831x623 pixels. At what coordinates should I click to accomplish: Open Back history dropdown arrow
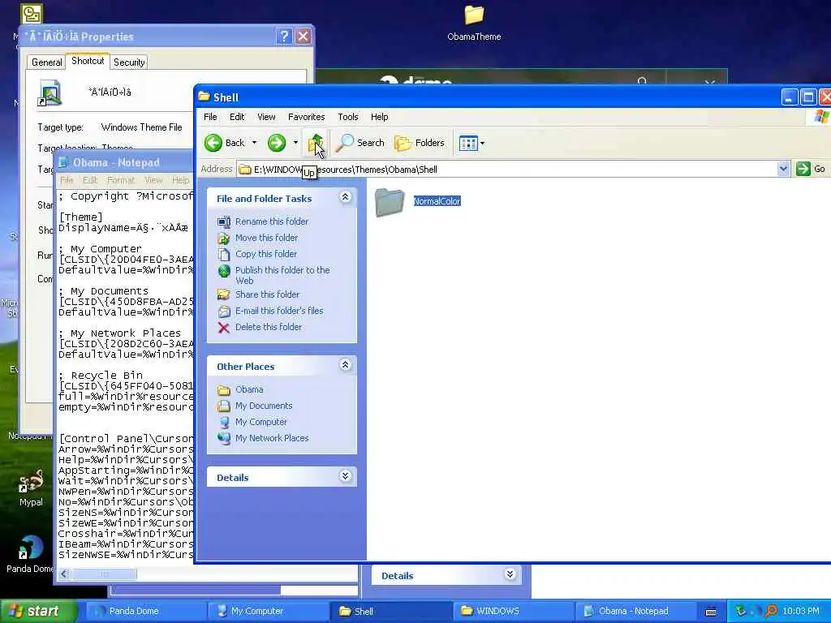coord(254,143)
